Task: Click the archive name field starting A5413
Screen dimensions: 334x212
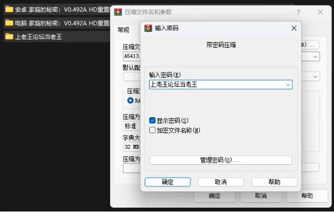Action: (132, 56)
